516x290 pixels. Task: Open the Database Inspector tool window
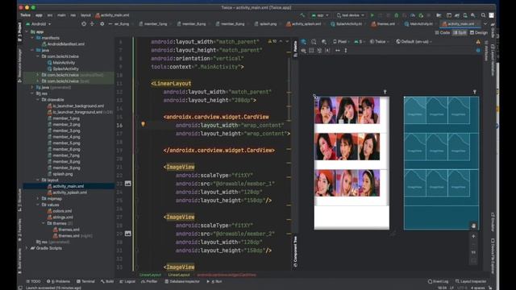[x=182, y=281]
